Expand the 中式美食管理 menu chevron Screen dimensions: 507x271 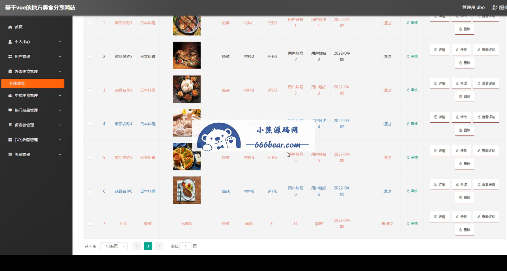60,96
